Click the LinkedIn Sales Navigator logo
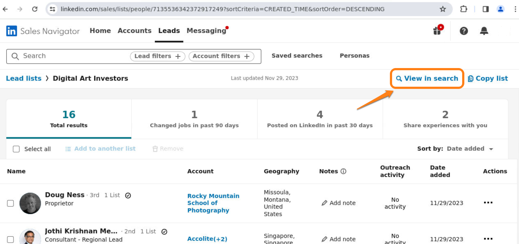Image resolution: width=519 pixels, height=244 pixels. tap(43, 31)
